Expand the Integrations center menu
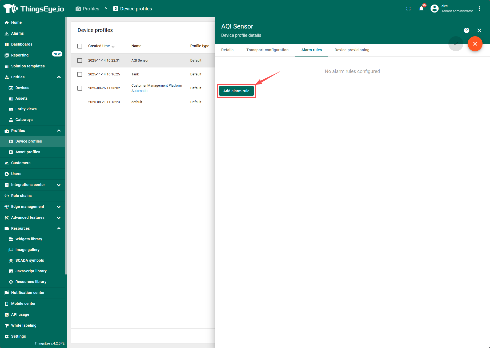Screen dimensions: 490x348 pyautogui.click(x=59, y=185)
